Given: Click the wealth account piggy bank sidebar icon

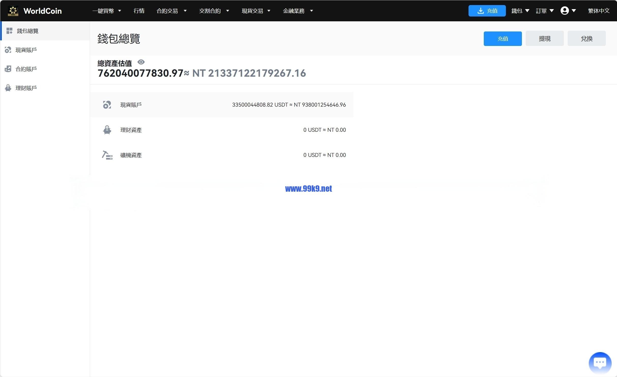Looking at the screenshot, I should coord(8,88).
